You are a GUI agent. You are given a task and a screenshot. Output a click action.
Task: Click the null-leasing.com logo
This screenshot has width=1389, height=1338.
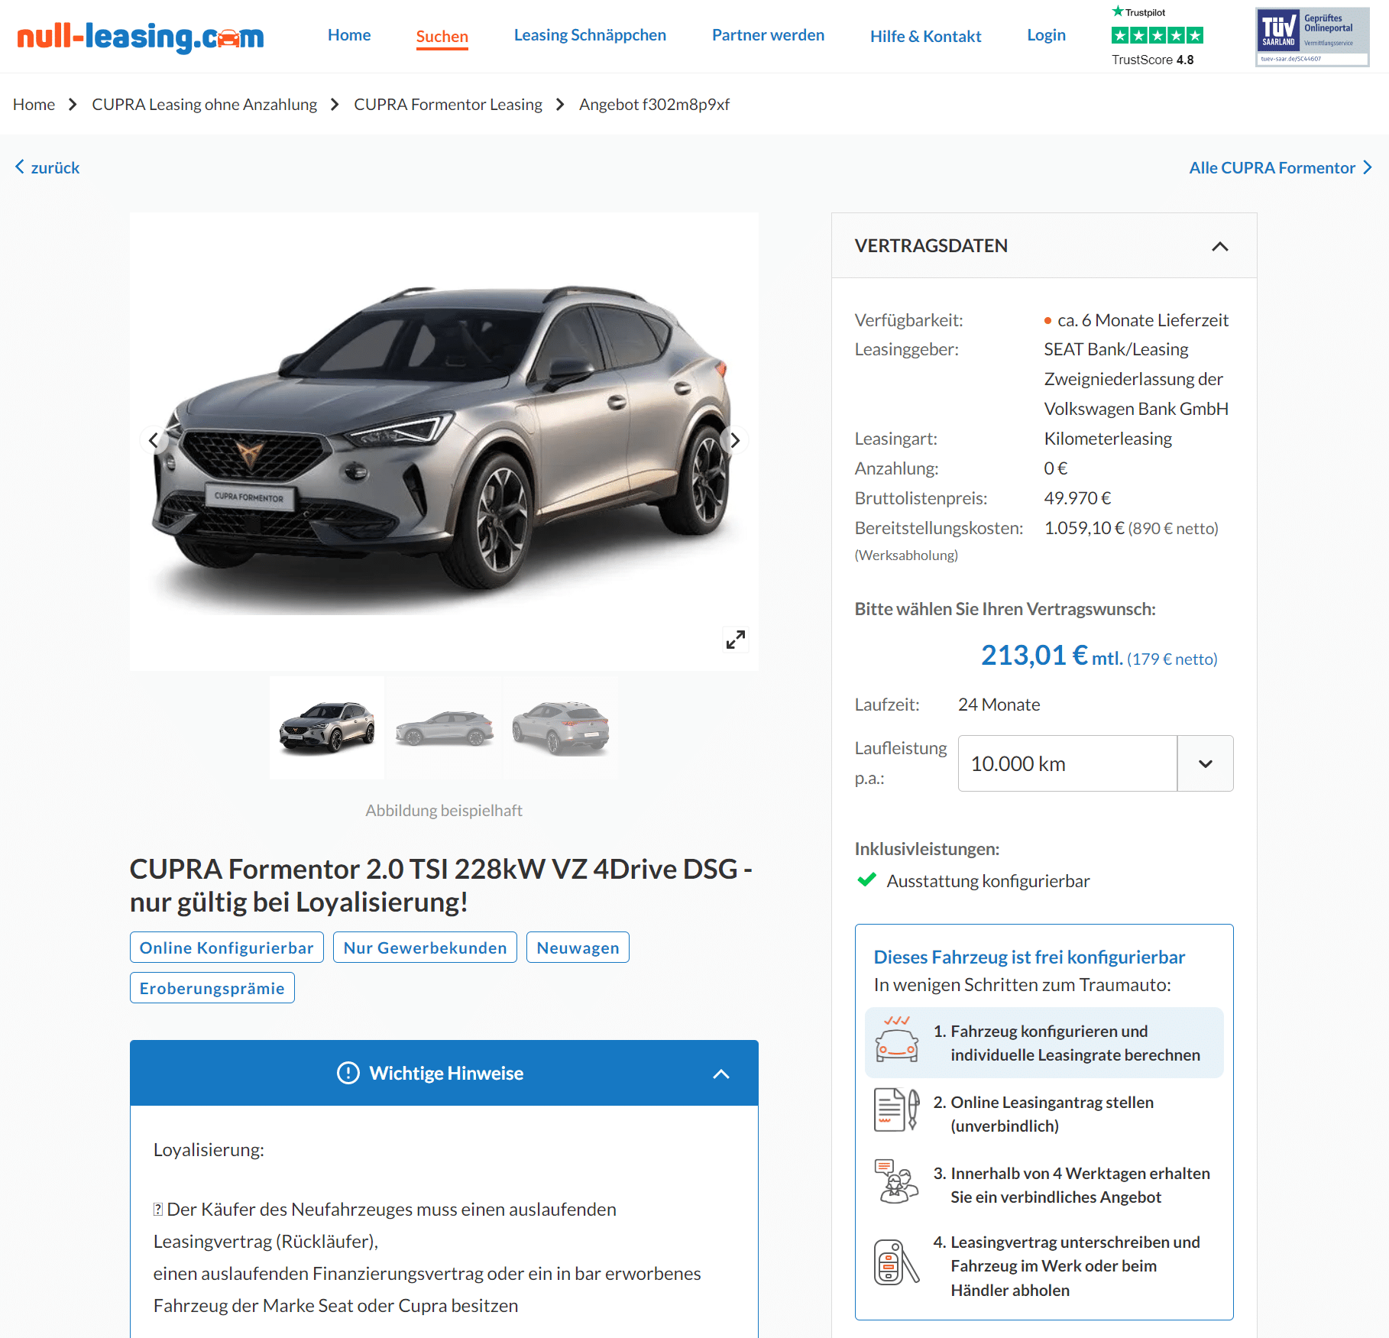(x=141, y=37)
